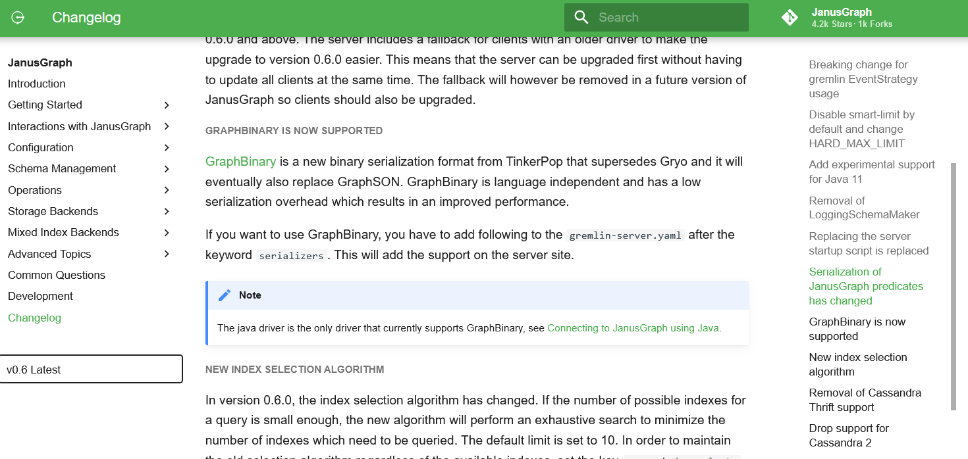
Task: Expand the Interactions with JanusGraph section
Action: click(167, 126)
